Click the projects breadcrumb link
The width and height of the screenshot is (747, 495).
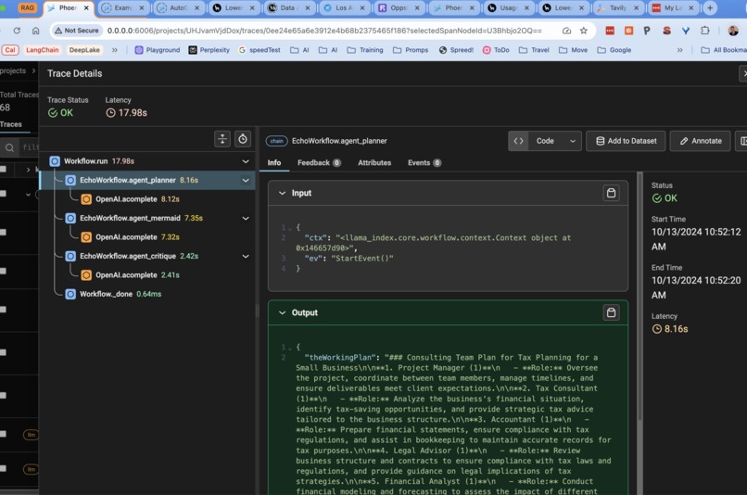[x=13, y=71]
